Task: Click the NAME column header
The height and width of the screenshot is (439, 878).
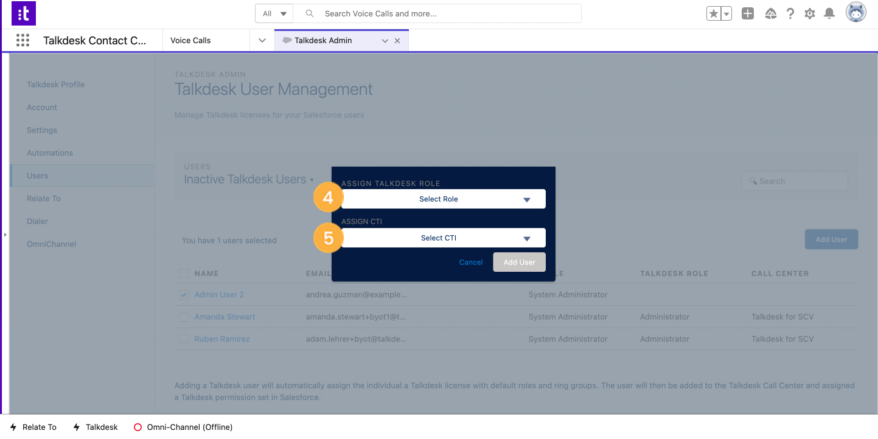Action: (x=207, y=274)
